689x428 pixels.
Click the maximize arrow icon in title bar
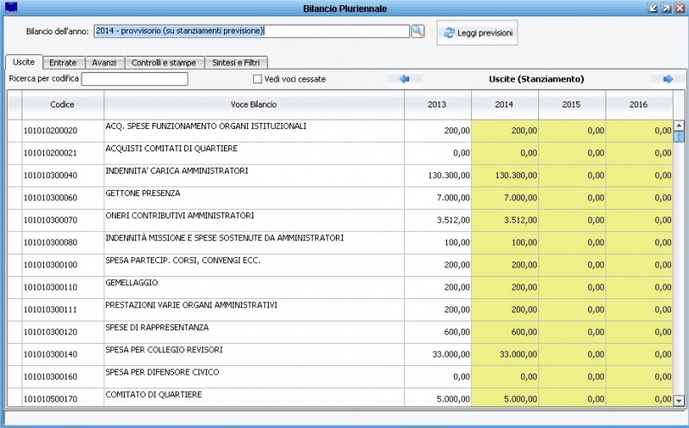click(x=666, y=8)
